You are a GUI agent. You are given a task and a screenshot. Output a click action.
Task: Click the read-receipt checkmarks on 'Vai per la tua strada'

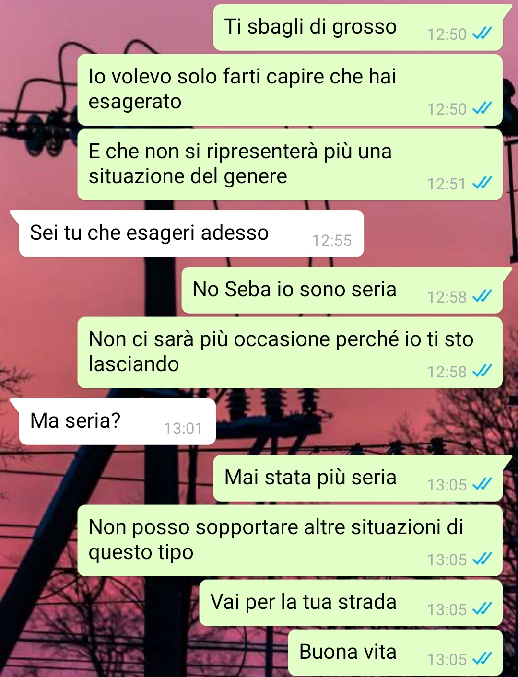(482, 609)
